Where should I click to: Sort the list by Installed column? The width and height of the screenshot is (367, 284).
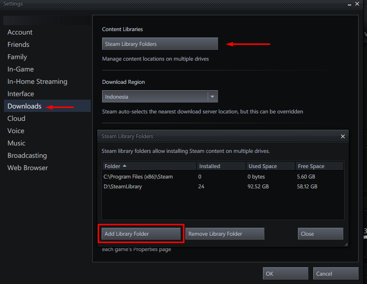click(x=221, y=166)
